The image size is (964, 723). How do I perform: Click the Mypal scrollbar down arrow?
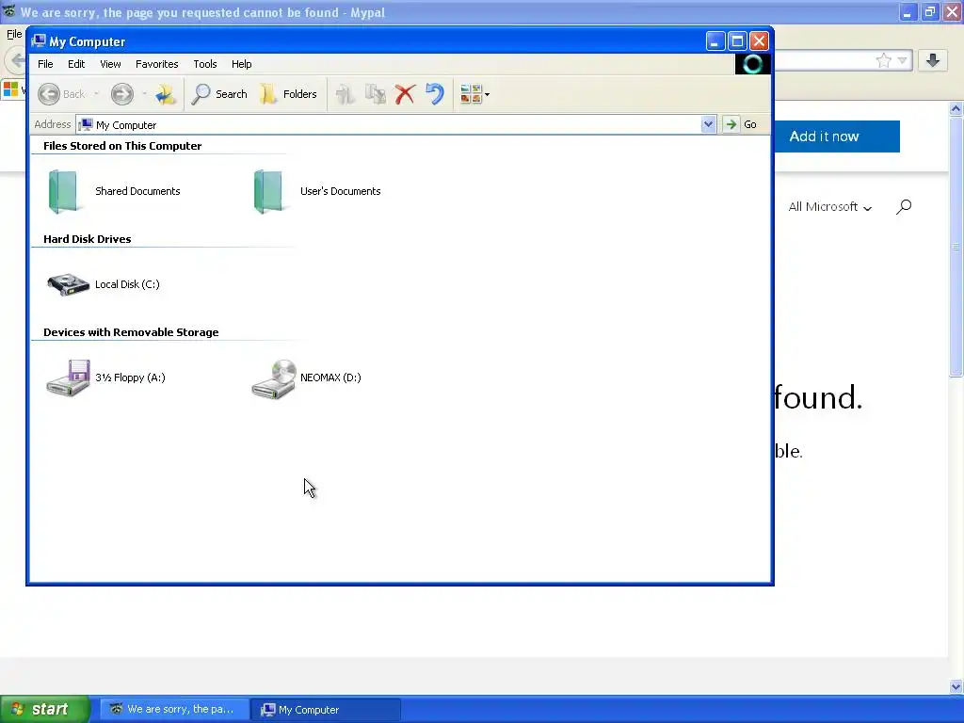[956, 686]
